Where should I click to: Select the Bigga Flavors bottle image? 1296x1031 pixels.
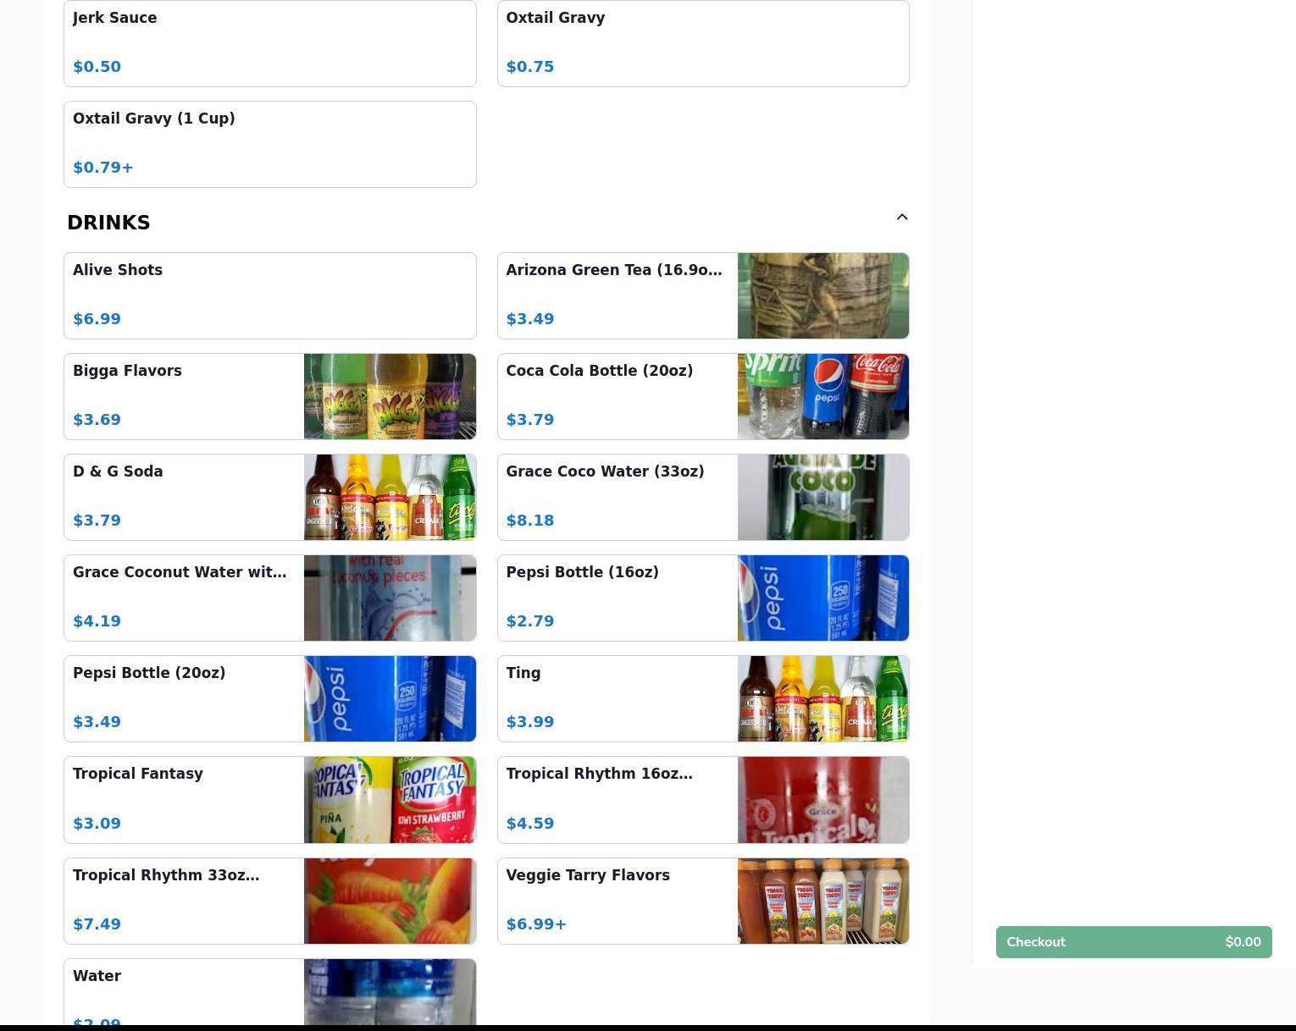point(390,396)
